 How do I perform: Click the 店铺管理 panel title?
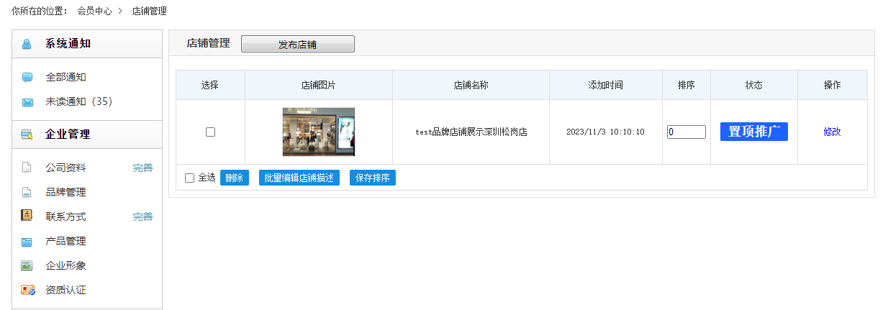click(x=208, y=43)
